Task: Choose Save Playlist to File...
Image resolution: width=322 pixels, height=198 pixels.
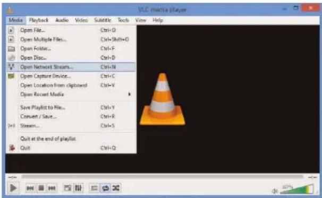Action: [x=71, y=107]
